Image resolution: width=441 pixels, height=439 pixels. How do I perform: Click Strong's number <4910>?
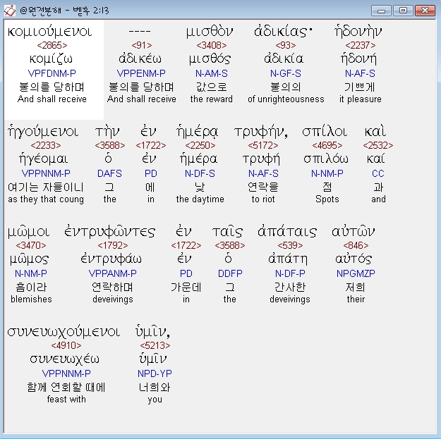[66, 345]
